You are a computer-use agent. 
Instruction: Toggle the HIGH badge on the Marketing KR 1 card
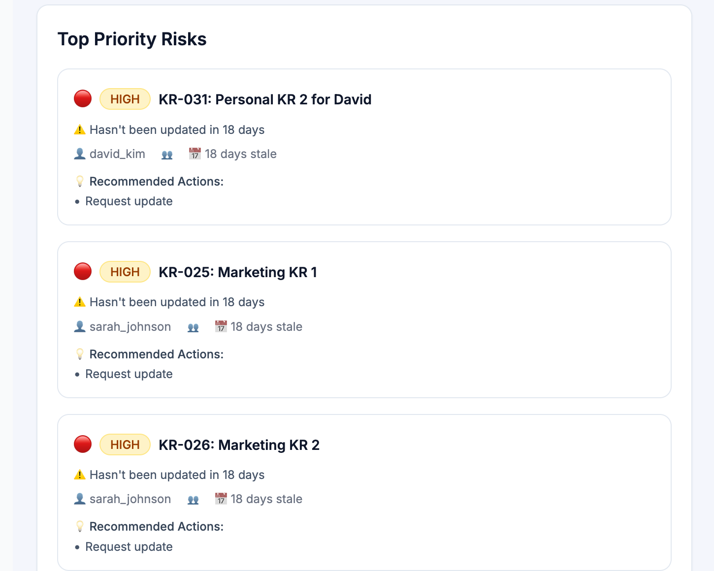tap(125, 271)
